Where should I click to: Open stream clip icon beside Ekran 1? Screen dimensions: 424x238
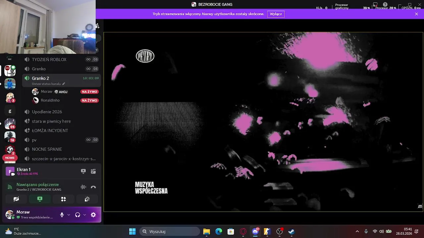(93, 171)
